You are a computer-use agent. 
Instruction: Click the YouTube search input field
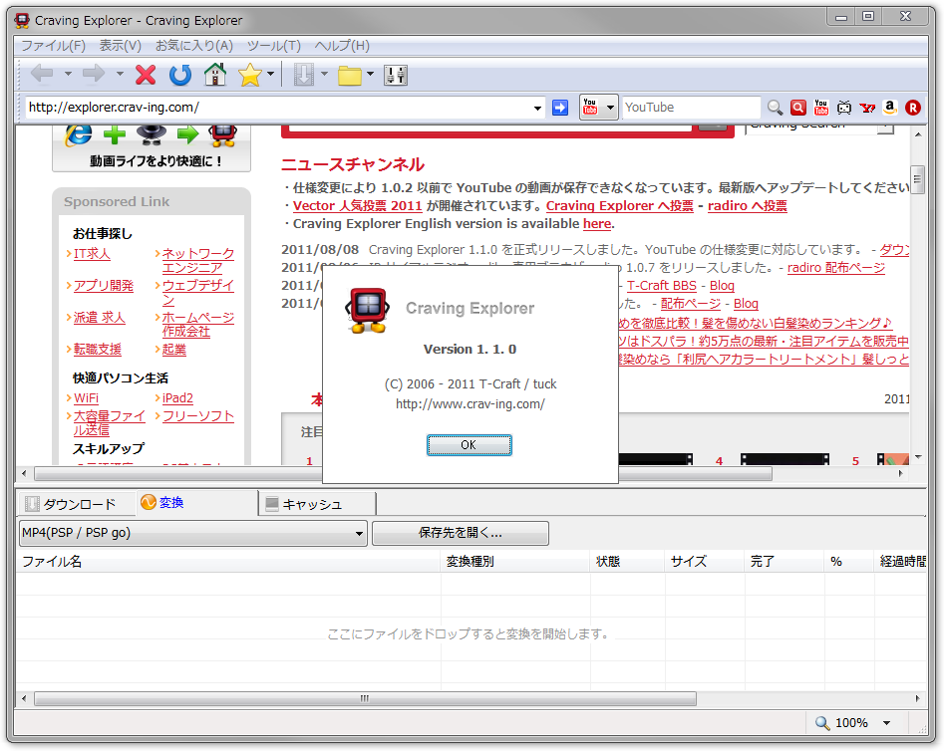point(691,108)
